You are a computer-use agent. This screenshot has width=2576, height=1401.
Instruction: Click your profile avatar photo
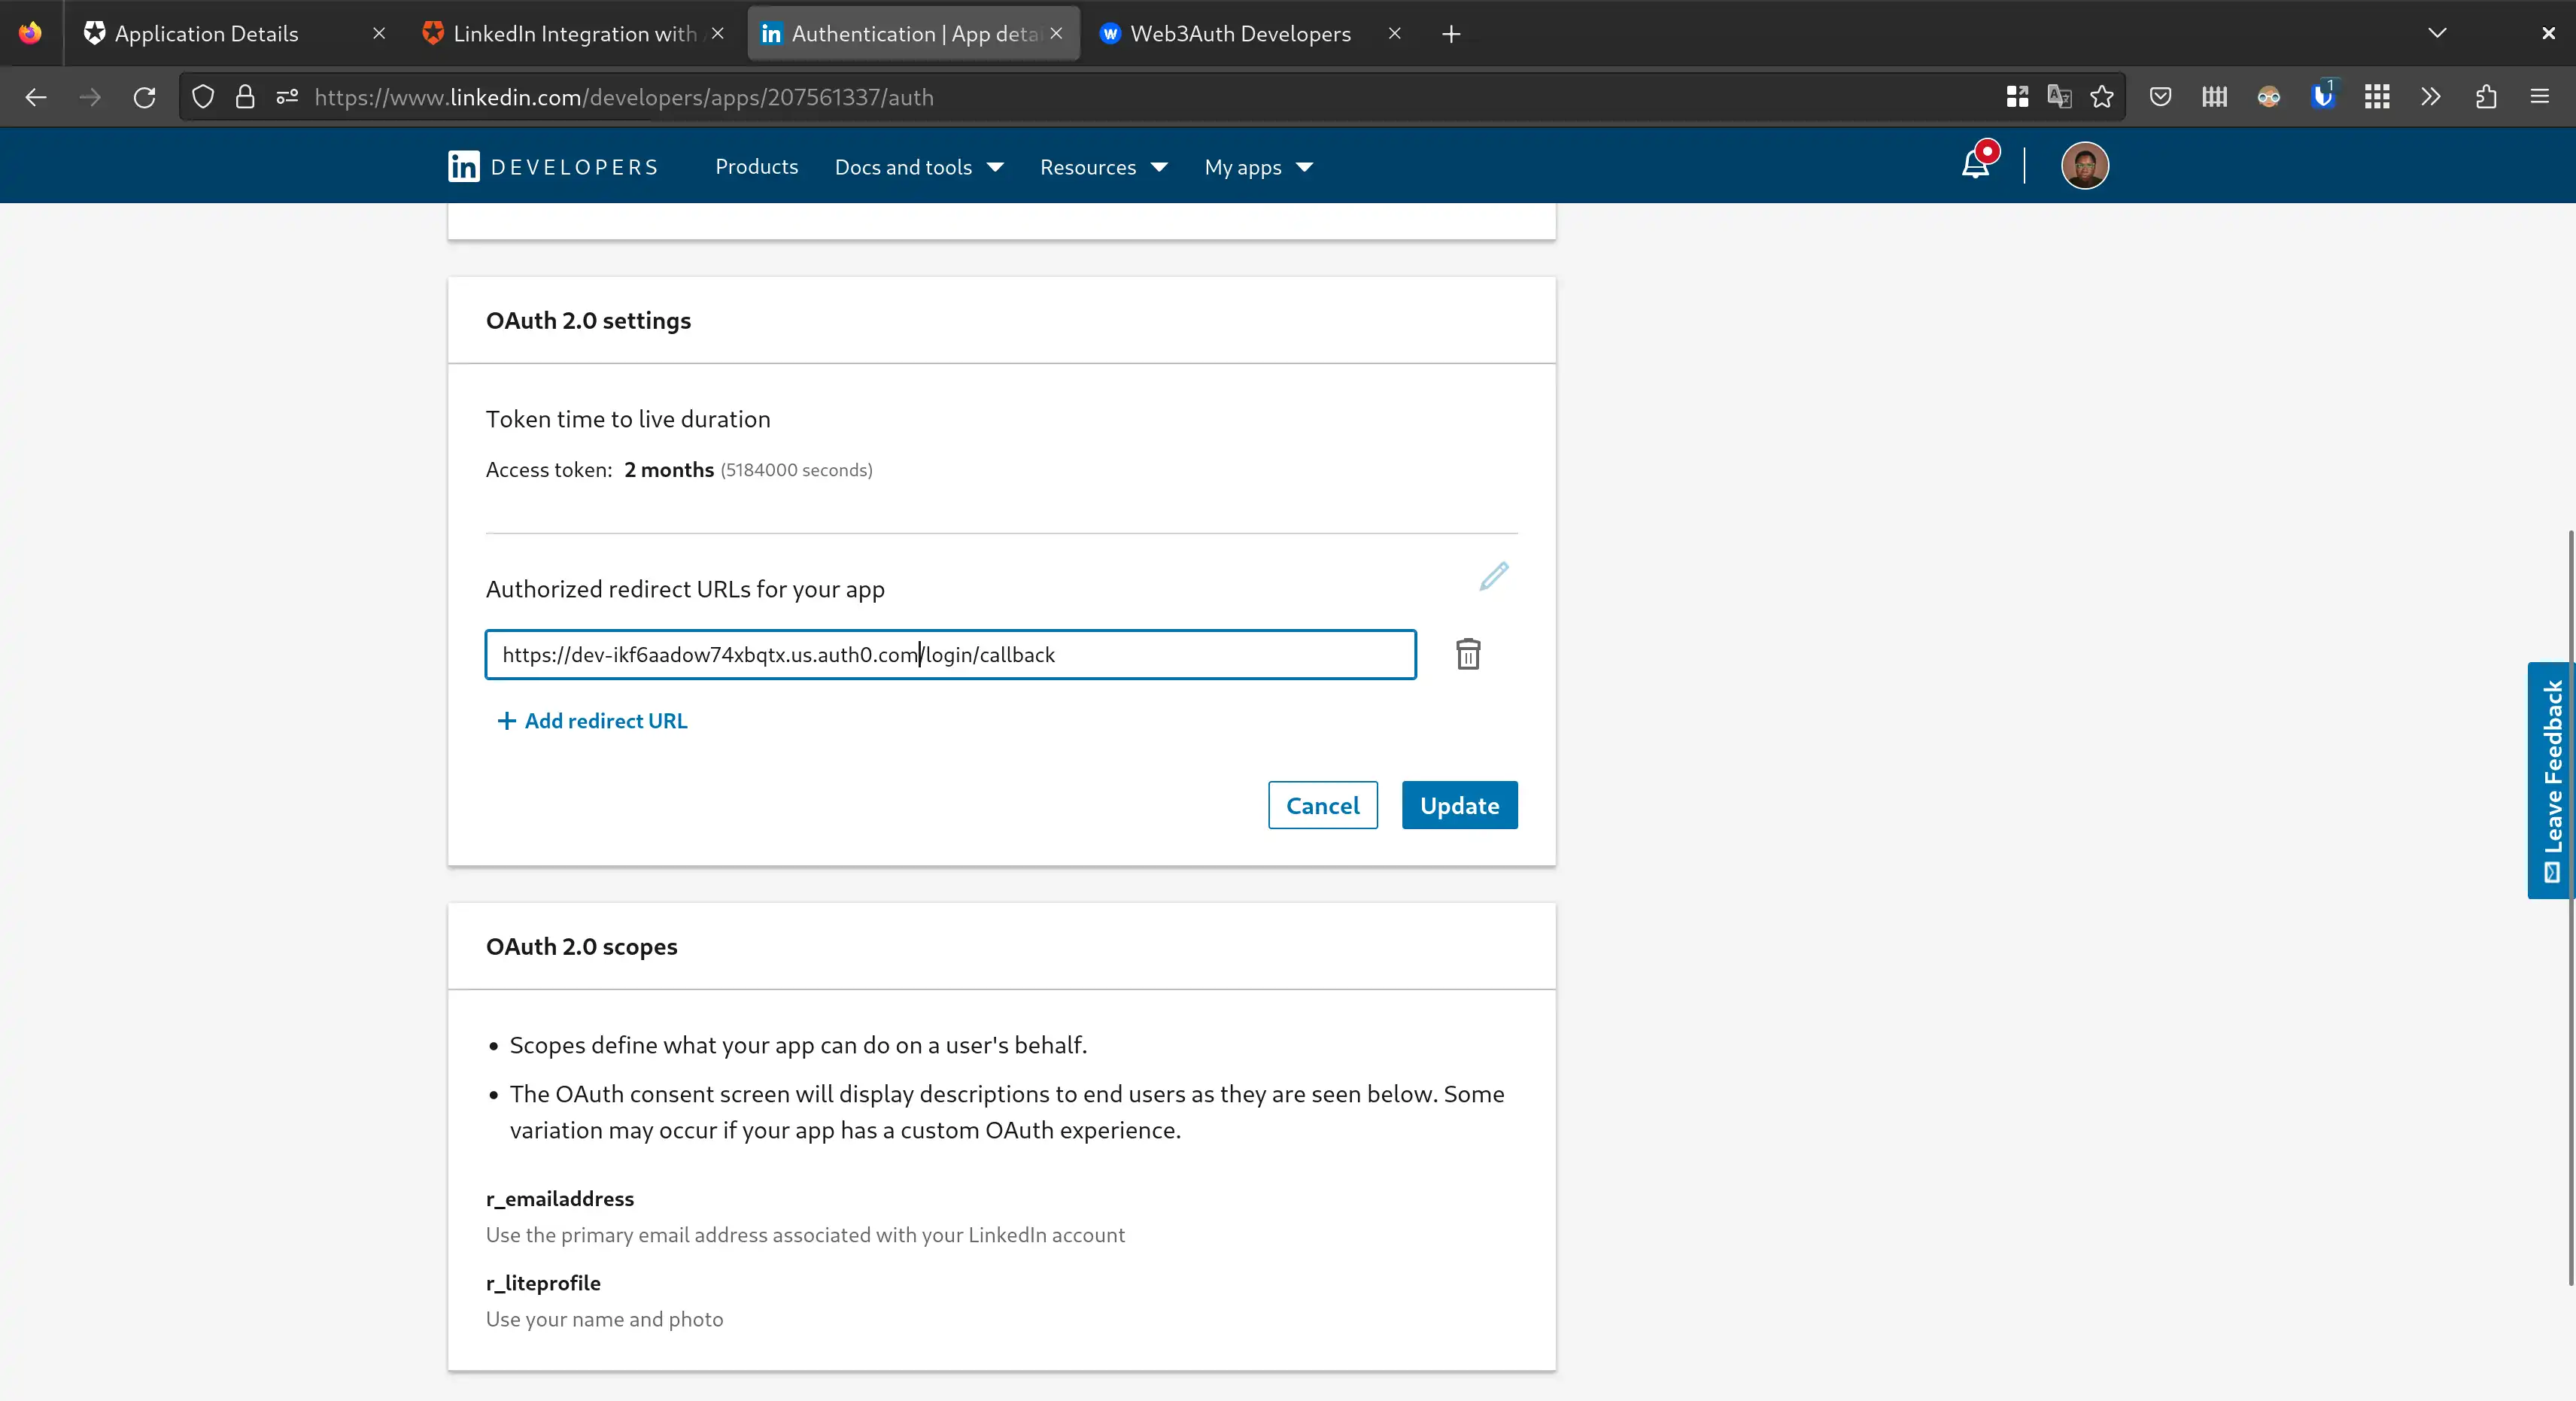[x=2085, y=165]
